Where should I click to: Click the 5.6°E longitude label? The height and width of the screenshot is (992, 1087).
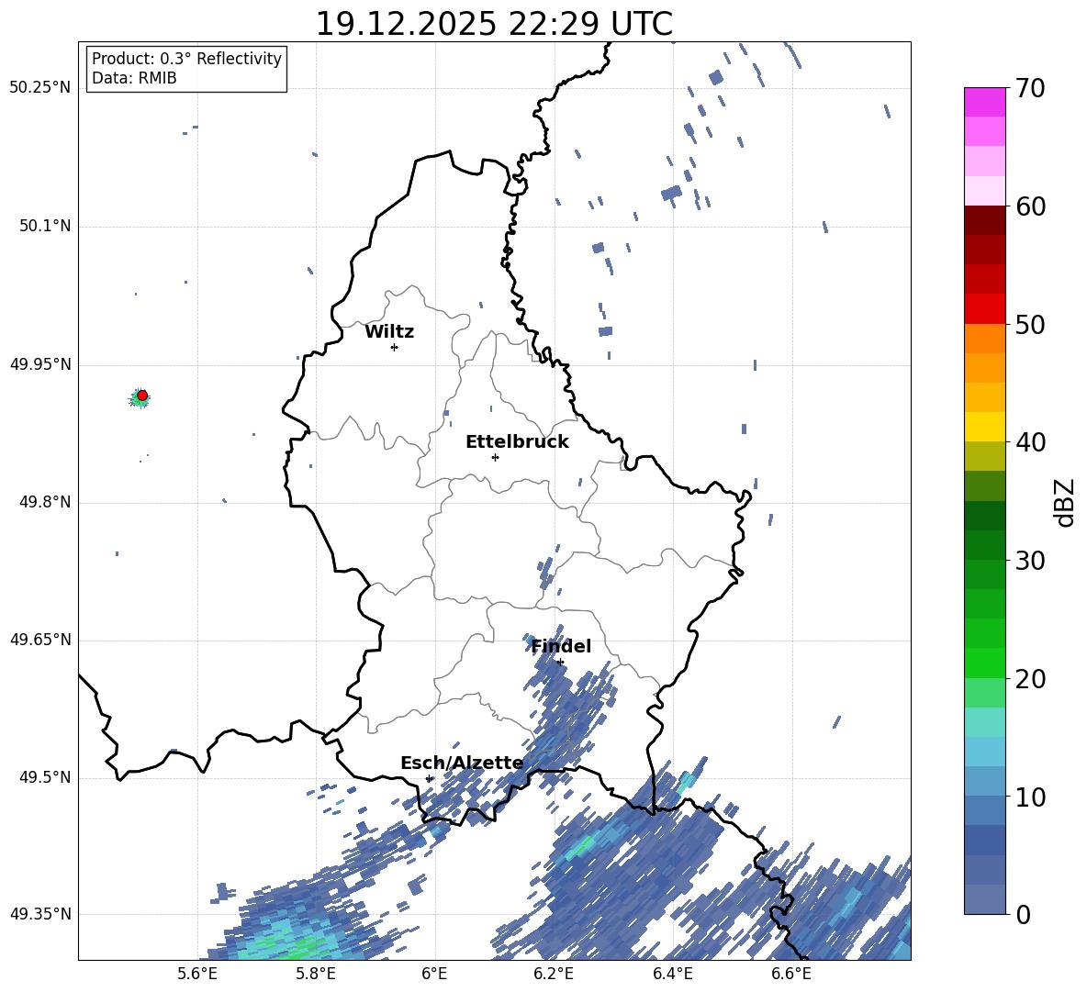(197, 974)
